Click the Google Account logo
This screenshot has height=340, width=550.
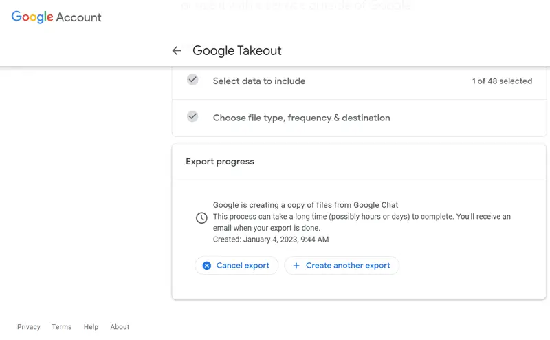[56, 17]
